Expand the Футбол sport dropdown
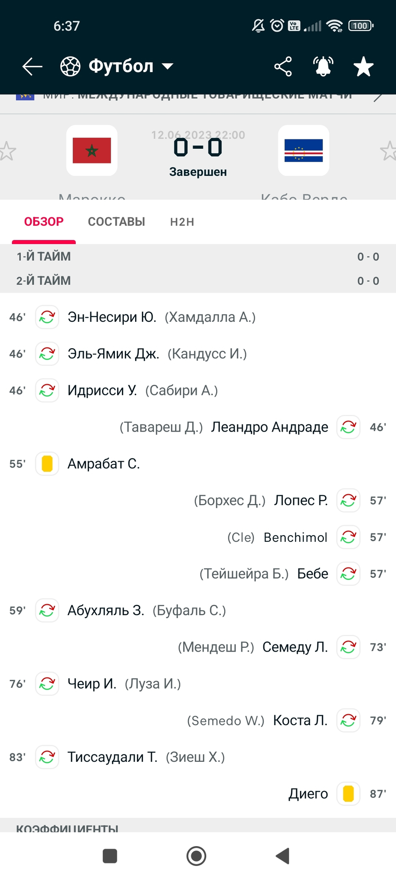Image resolution: width=396 pixels, height=880 pixels. [x=168, y=66]
